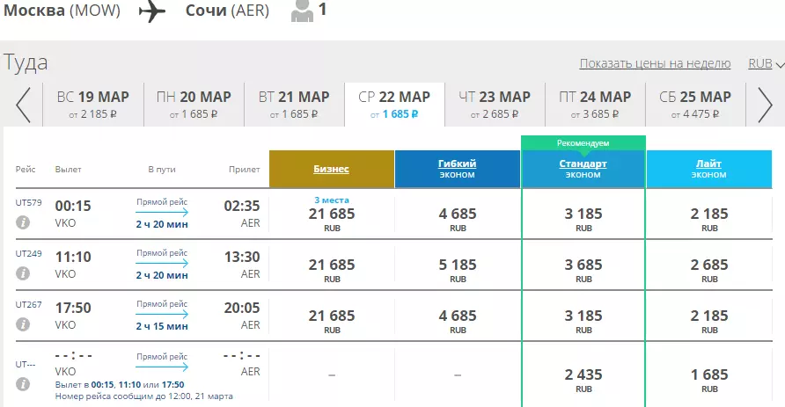Viewport: 785px width, 407px height.
Task: Go to next dates with right arrow
Action: tap(765, 105)
